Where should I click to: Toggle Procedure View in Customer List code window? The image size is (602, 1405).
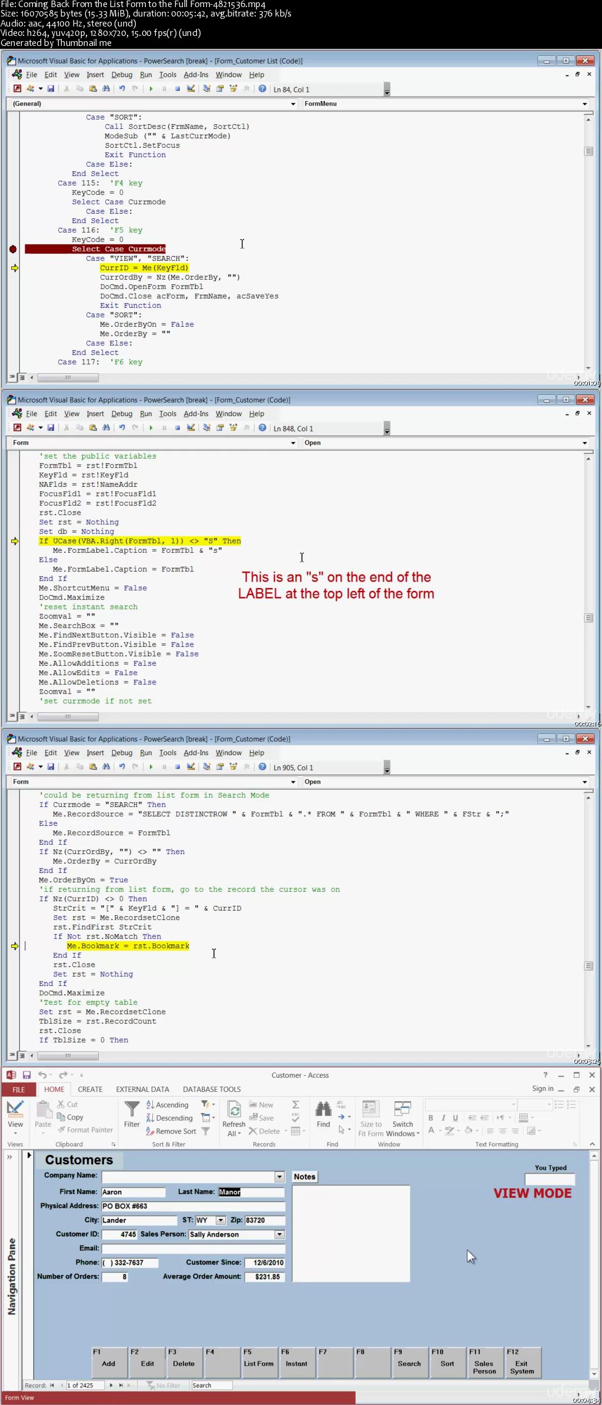click(12, 377)
